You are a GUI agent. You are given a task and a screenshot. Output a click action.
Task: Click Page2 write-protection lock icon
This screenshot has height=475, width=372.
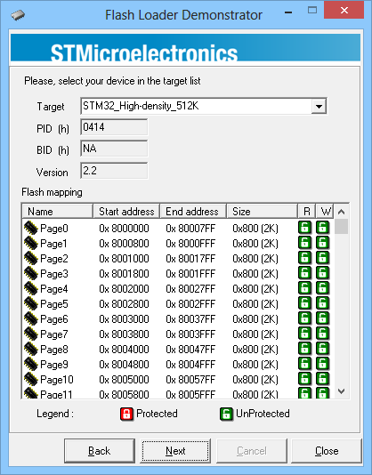(322, 258)
